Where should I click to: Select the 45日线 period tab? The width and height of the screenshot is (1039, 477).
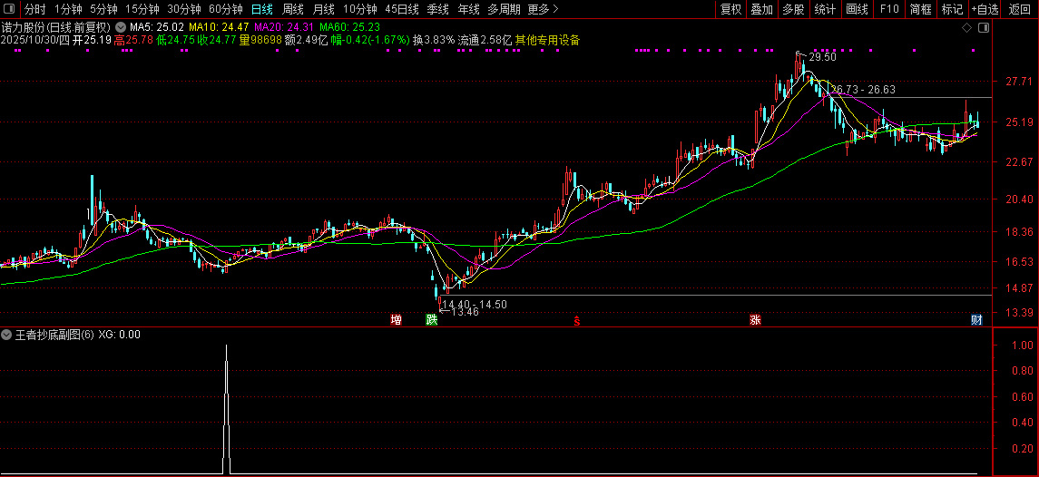[x=402, y=9]
